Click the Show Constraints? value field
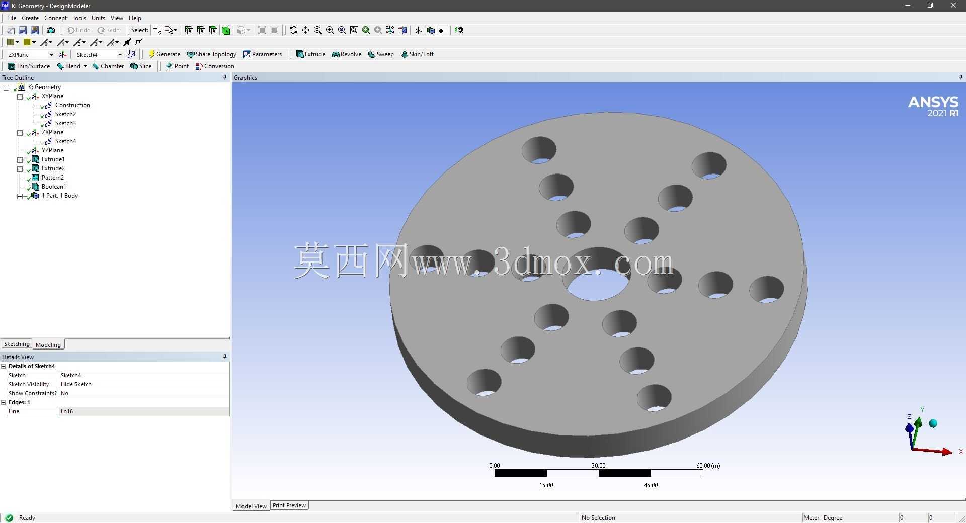The image size is (966, 523). click(x=144, y=393)
